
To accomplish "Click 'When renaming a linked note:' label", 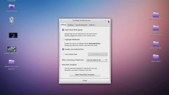I will click(73, 60).
